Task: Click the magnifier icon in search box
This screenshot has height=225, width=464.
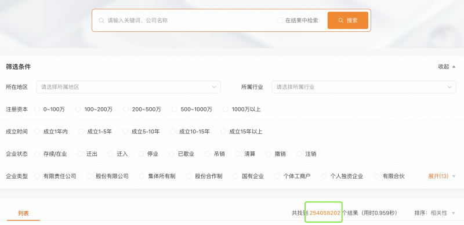Action: pyautogui.click(x=101, y=20)
